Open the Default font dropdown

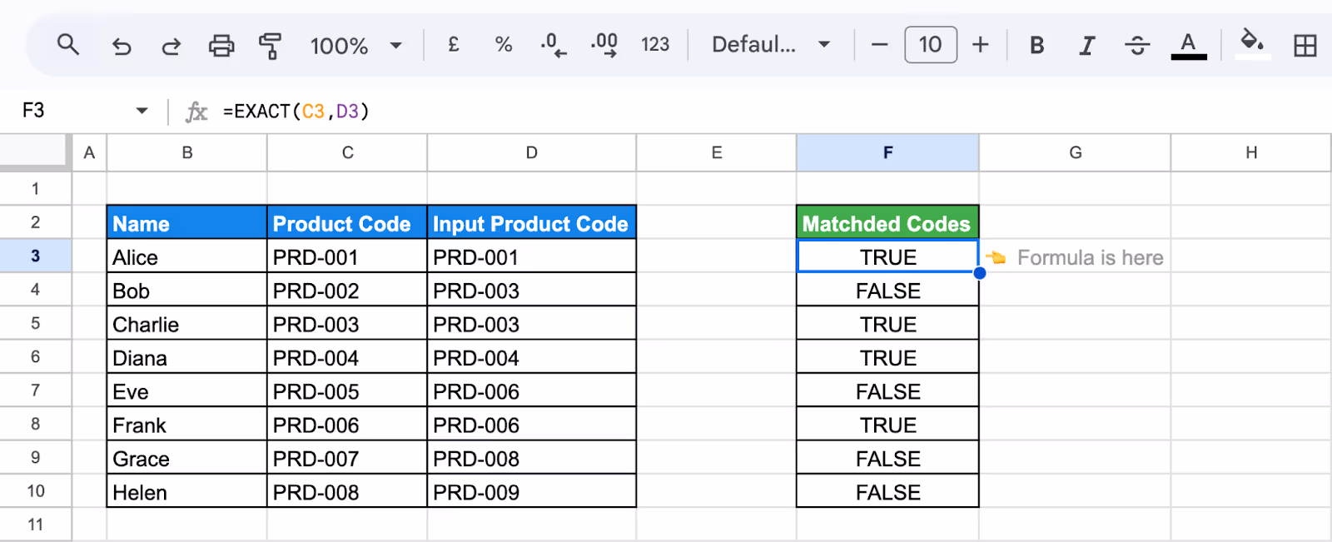point(771,44)
